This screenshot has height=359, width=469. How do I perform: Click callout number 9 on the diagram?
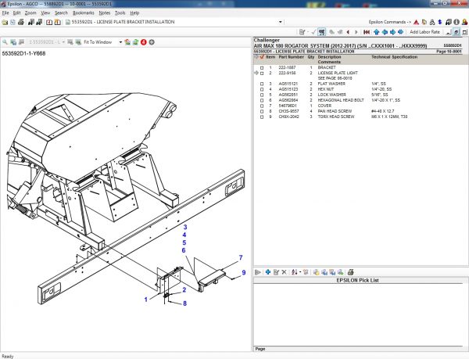244,271
